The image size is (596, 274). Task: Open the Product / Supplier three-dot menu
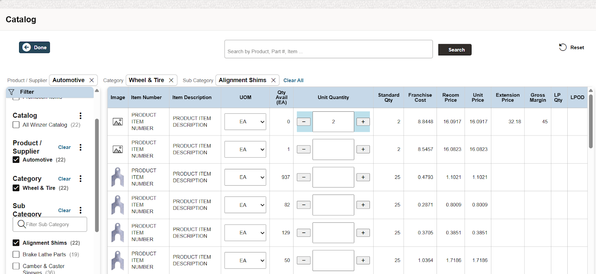(x=80, y=147)
